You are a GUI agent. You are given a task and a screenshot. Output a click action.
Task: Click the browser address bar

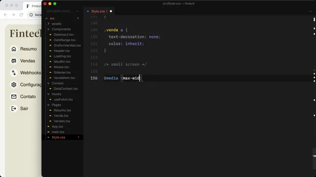[x=35, y=15]
